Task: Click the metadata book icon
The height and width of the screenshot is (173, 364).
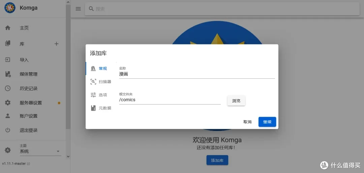Action: 93,108
